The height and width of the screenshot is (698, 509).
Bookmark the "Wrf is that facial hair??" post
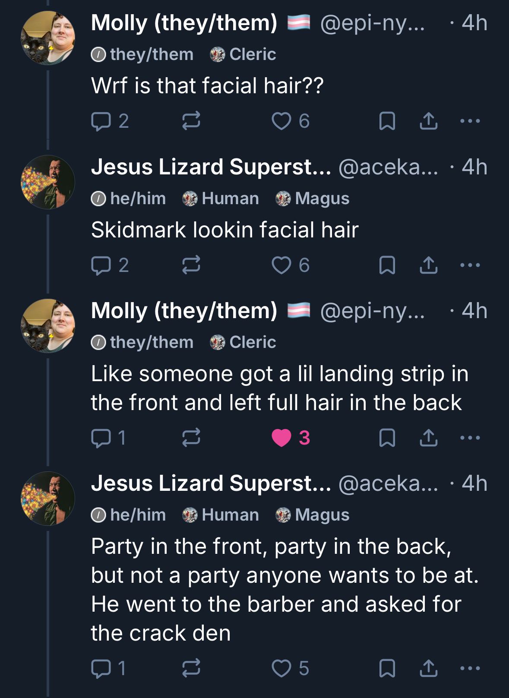(387, 121)
